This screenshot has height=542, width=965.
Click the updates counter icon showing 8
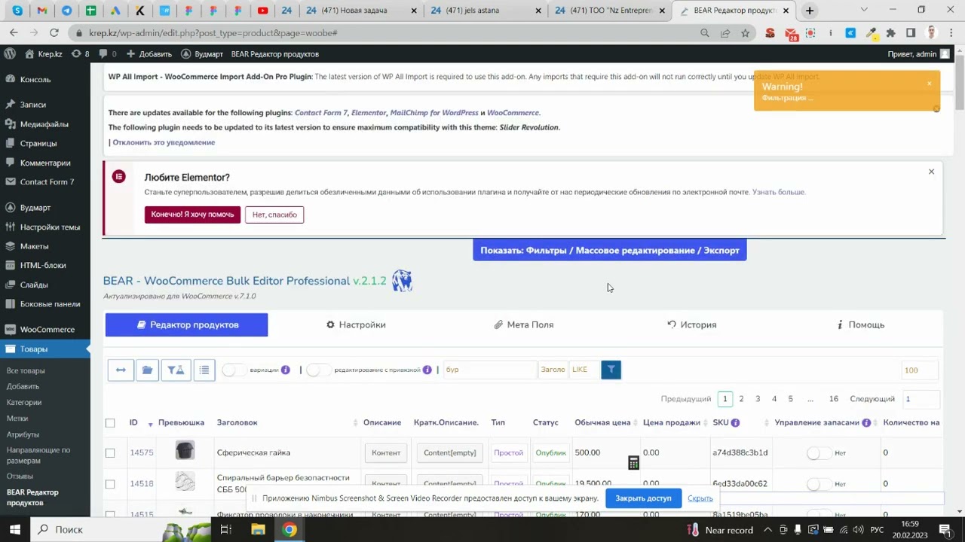81,54
